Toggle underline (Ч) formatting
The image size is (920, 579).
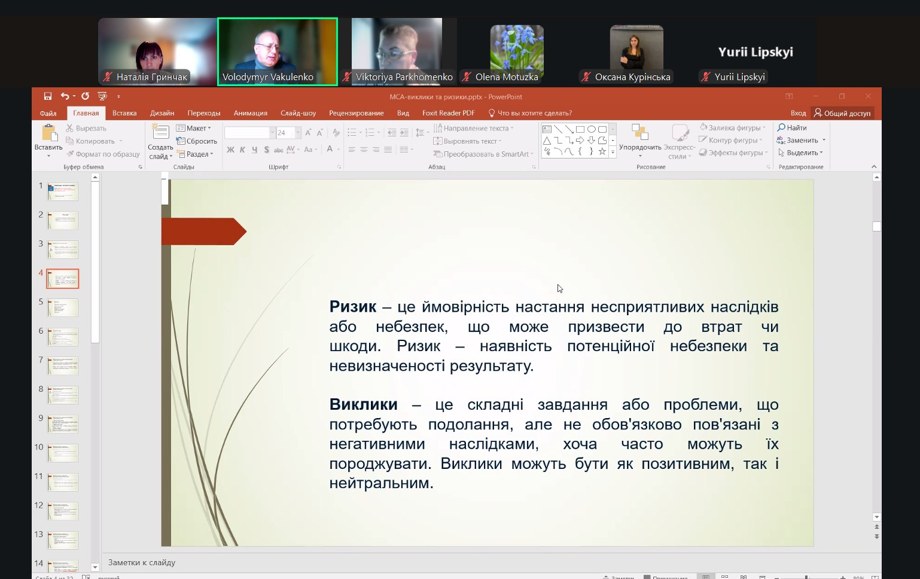pyautogui.click(x=254, y=150)
